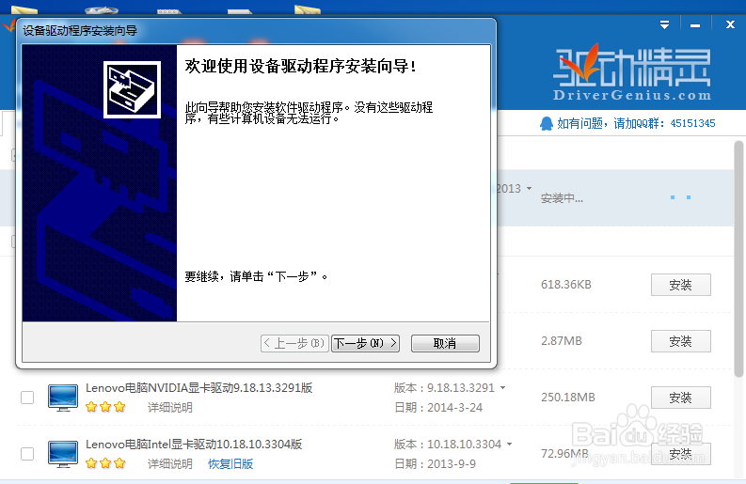Click wizard title 设备驱动程序安装向导
746x484 pixels.
point(80,31)
